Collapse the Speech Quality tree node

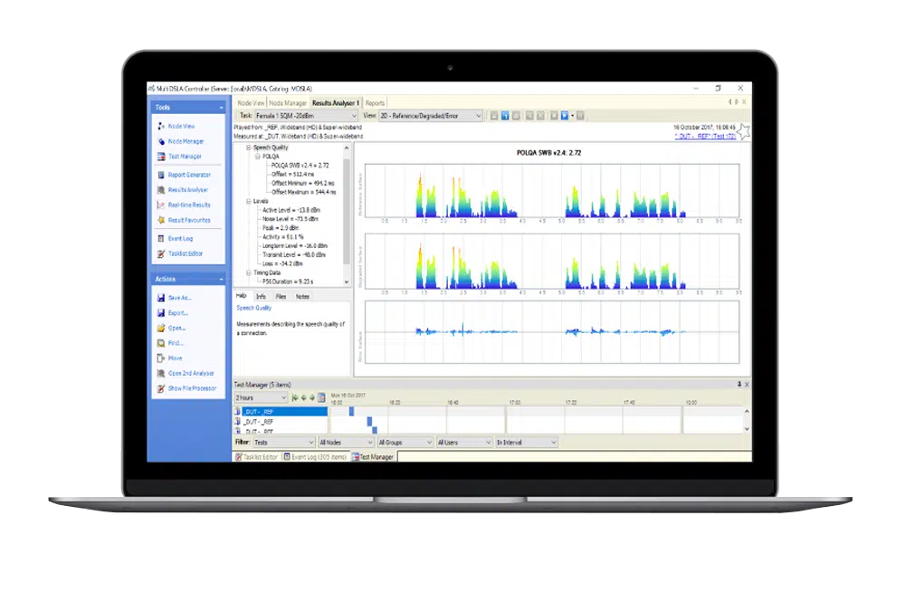(x=249, y=148)
